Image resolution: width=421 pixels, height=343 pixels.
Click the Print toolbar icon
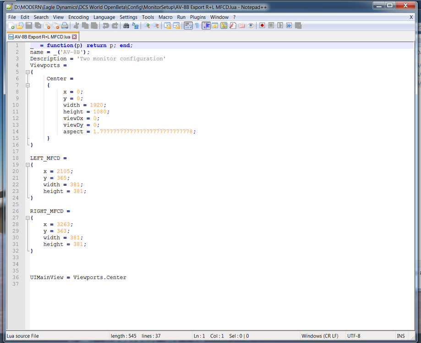click(65, 26)
